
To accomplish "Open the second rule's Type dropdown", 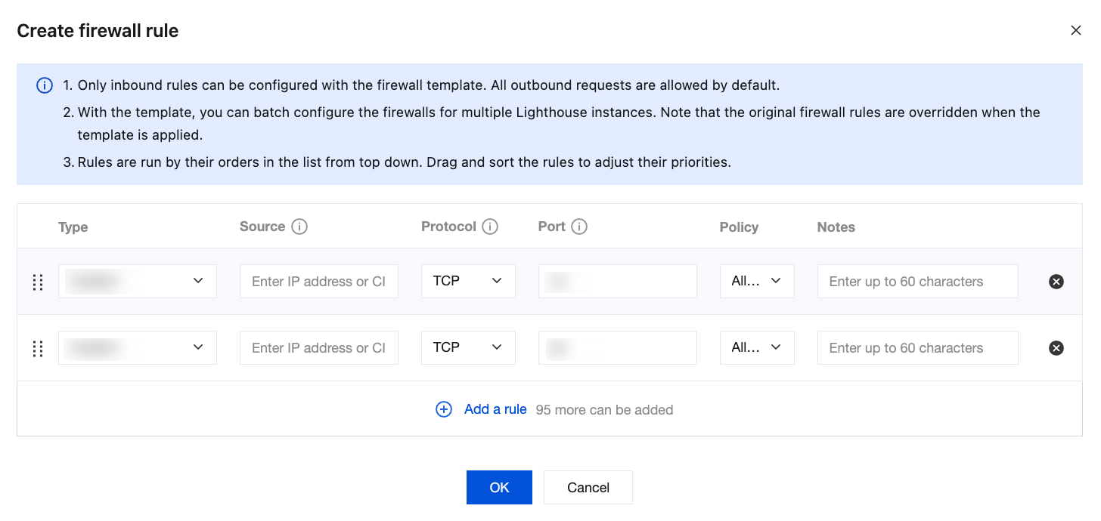I will [138, 347].
